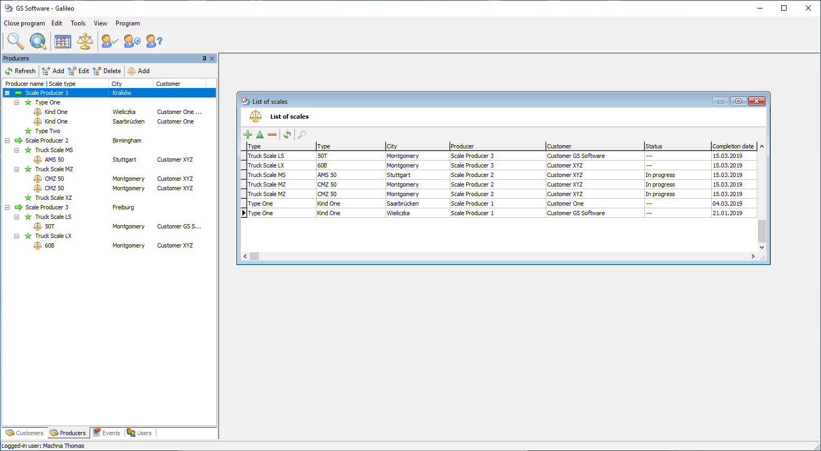Click Delete in Producers toolbar
Image resolution: width=821 pixels, height=451 pixels.
(x=107, y=71)
